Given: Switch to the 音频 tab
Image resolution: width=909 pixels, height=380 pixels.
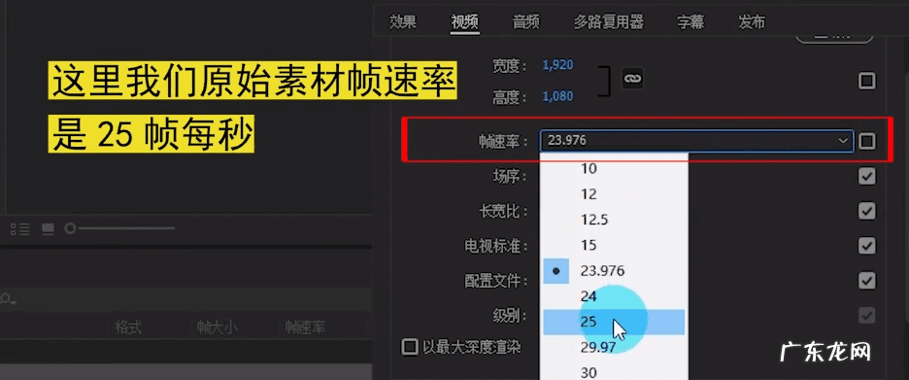Looking at the screenshot, I should (x=526, y=22).
